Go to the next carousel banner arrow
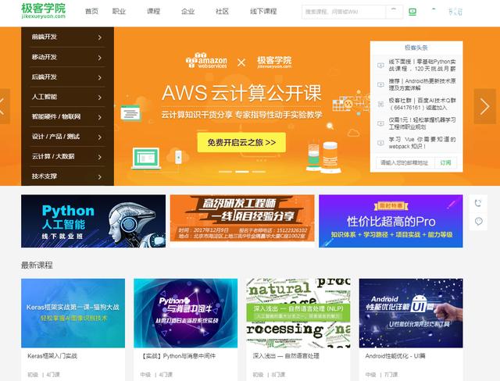Viewport: 500px width, 381px height. point(484,106)
